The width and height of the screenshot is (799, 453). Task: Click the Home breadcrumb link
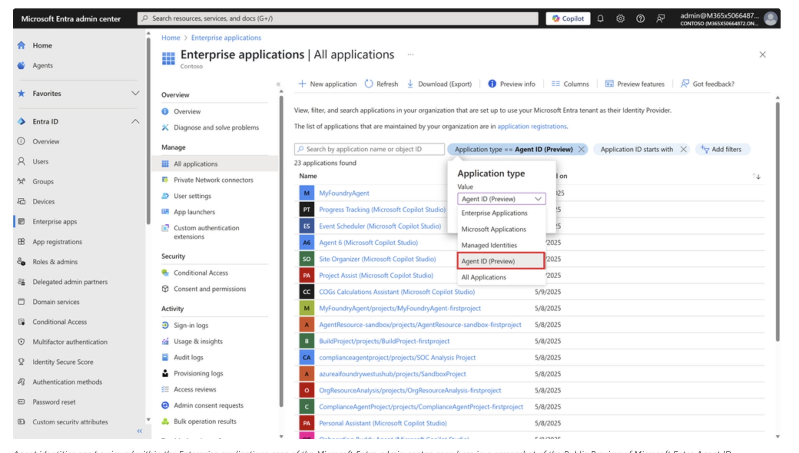point(171,38)
